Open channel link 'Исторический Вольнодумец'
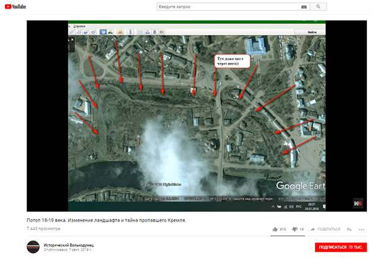Viewport: 372px width, 258px height. coord(69,245)
